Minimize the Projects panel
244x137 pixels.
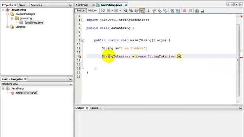(71, 5)
